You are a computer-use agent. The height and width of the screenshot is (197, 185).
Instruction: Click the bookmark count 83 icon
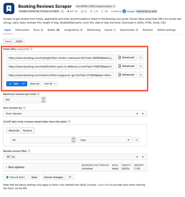(82, 11)
